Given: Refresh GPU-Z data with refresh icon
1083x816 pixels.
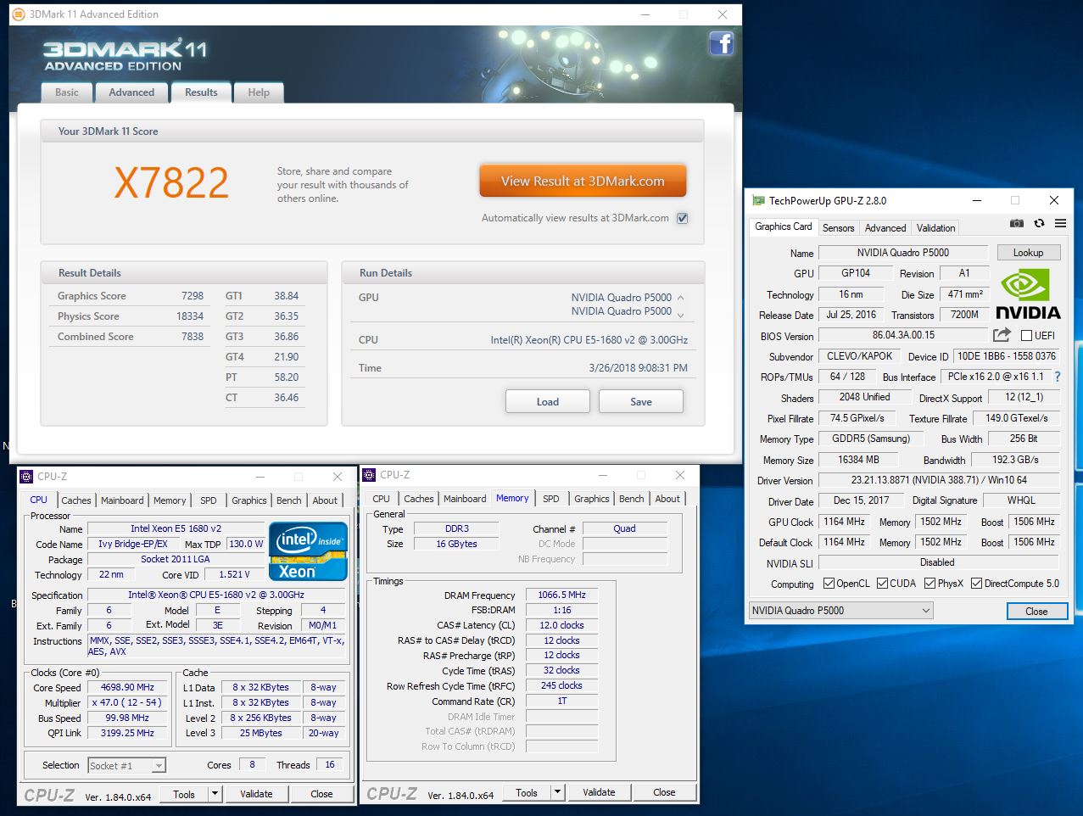Looking at the screenshot, I should (x=1039, y=224).
